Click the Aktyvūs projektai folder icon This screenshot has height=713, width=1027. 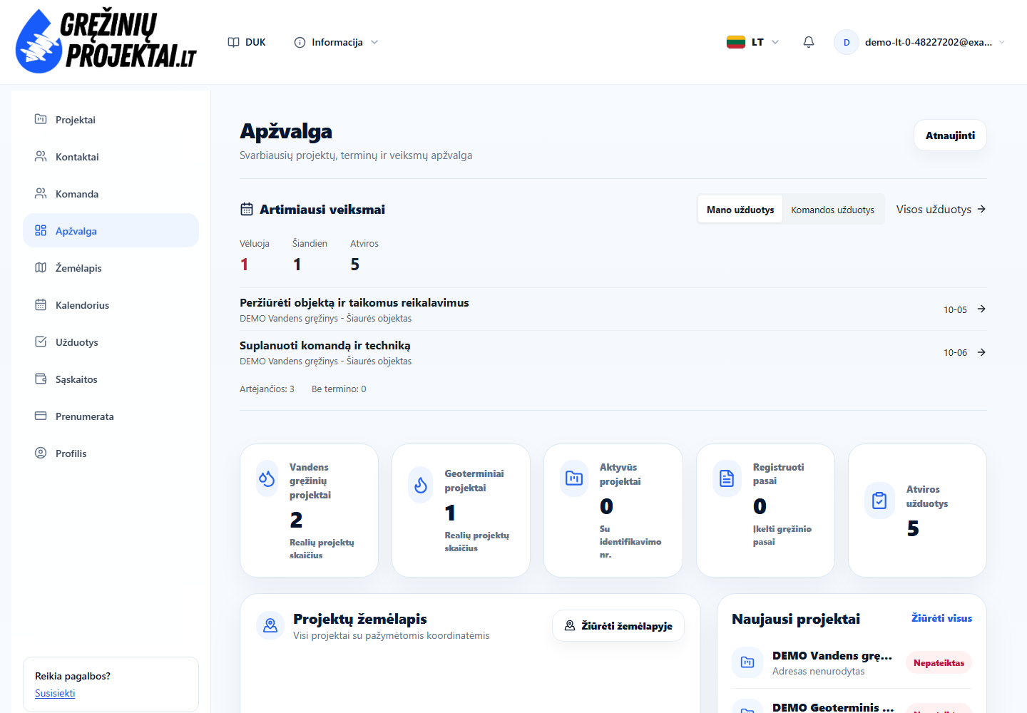pos(574,478)
